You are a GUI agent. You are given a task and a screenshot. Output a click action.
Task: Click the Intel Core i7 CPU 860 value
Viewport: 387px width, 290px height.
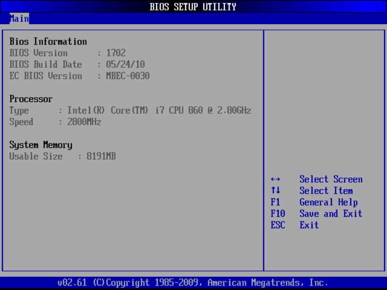point(159,110)
